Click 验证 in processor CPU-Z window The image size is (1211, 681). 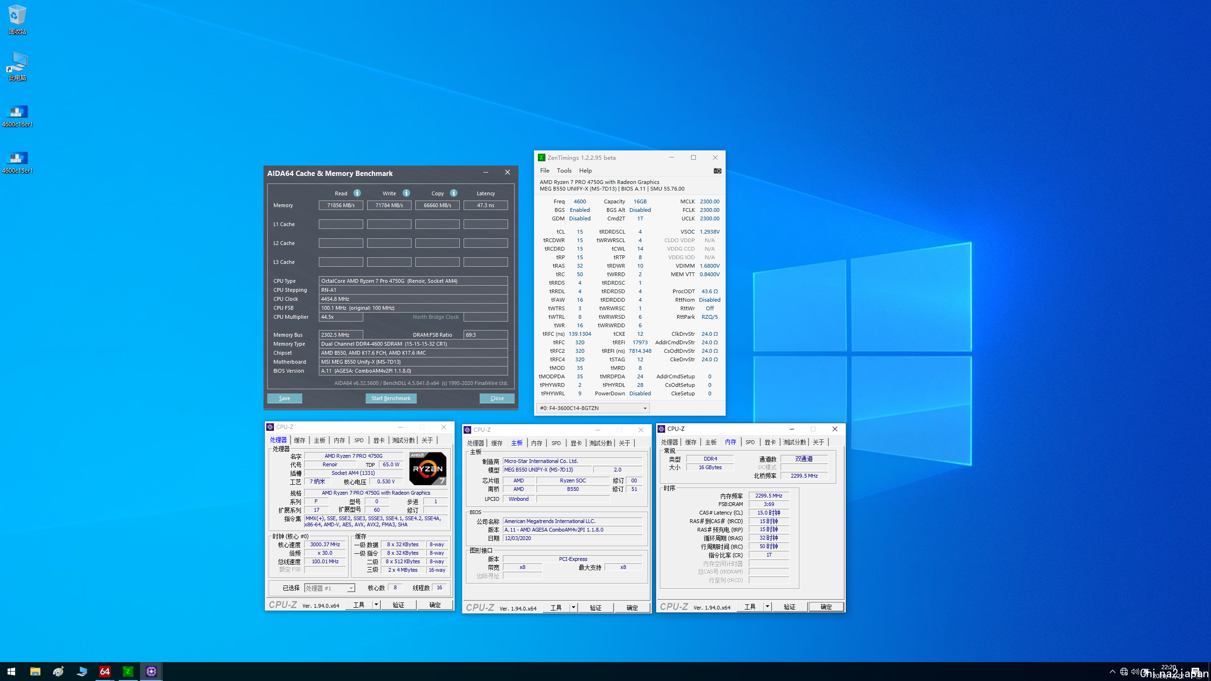pos(398,605)
